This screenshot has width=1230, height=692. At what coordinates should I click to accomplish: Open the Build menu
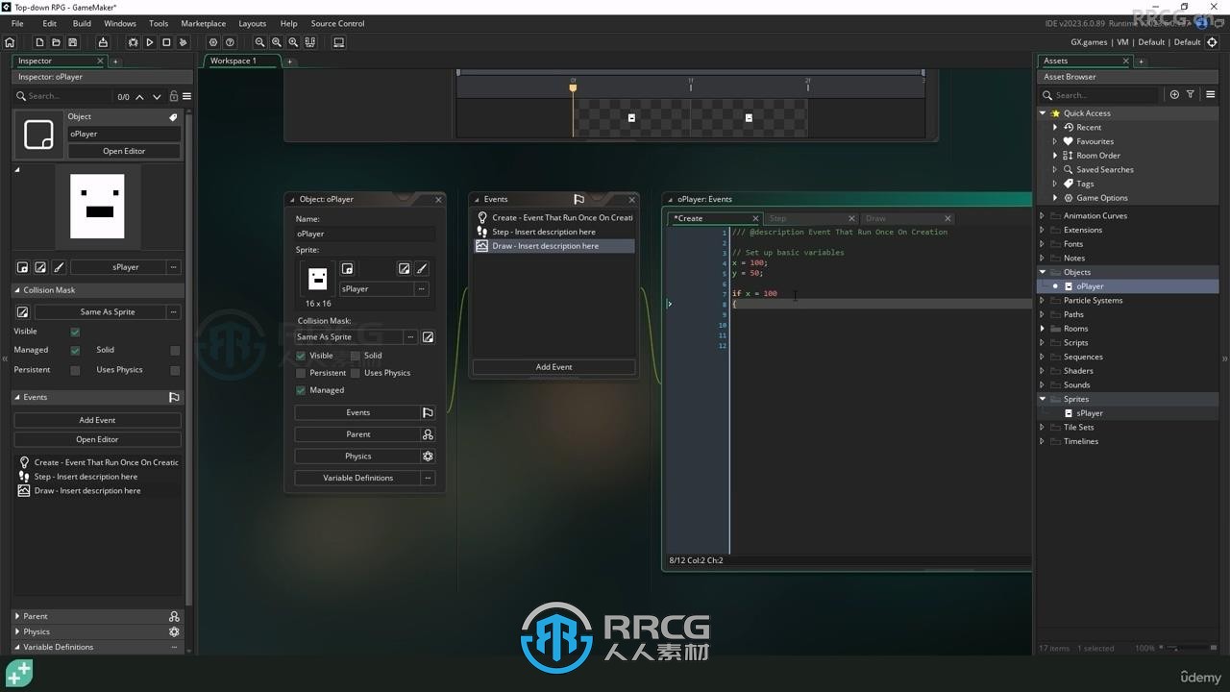coord(82,23)
